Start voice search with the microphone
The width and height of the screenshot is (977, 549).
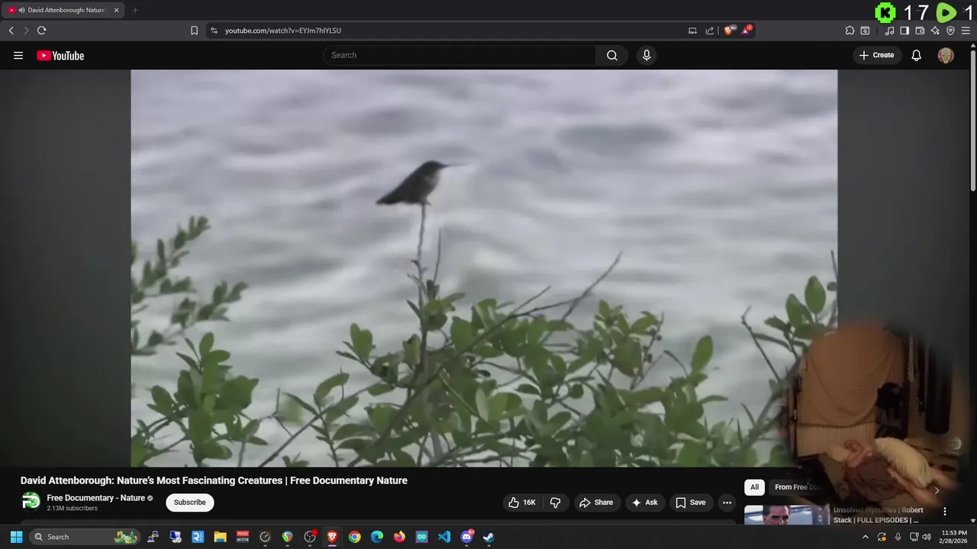click(x=646, y=55)
